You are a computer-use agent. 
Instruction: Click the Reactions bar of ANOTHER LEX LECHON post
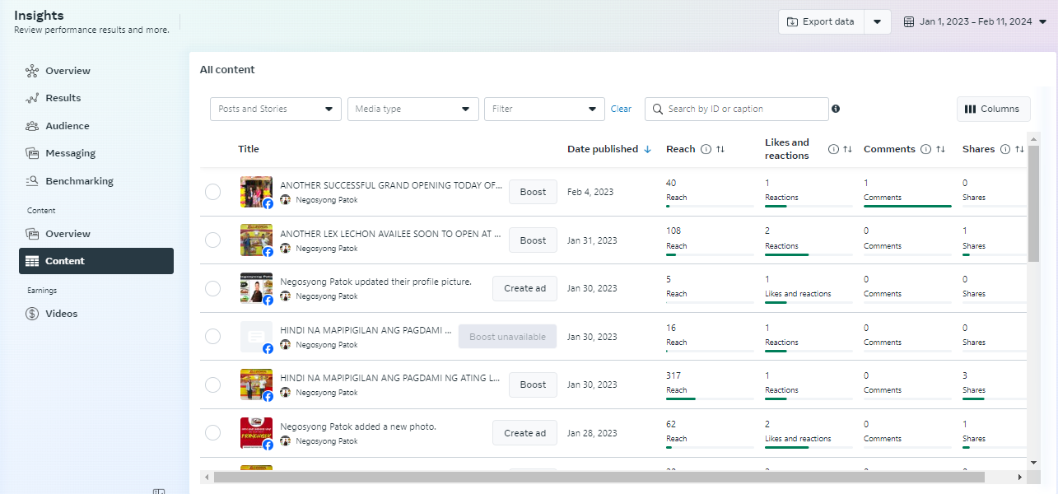point(809,254)
